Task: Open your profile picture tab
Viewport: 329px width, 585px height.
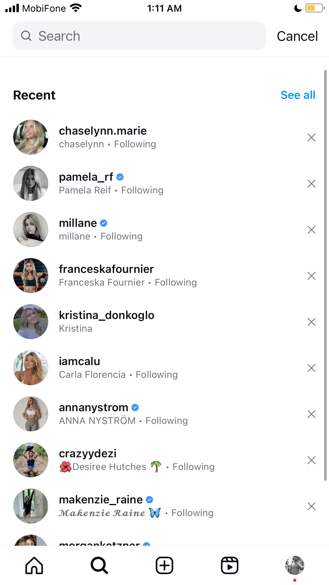Action: point(295,565)
